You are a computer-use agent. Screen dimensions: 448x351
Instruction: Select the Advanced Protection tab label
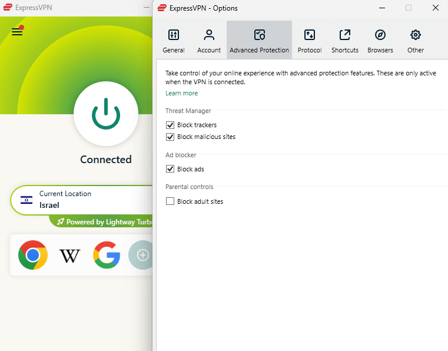(259, 50)
